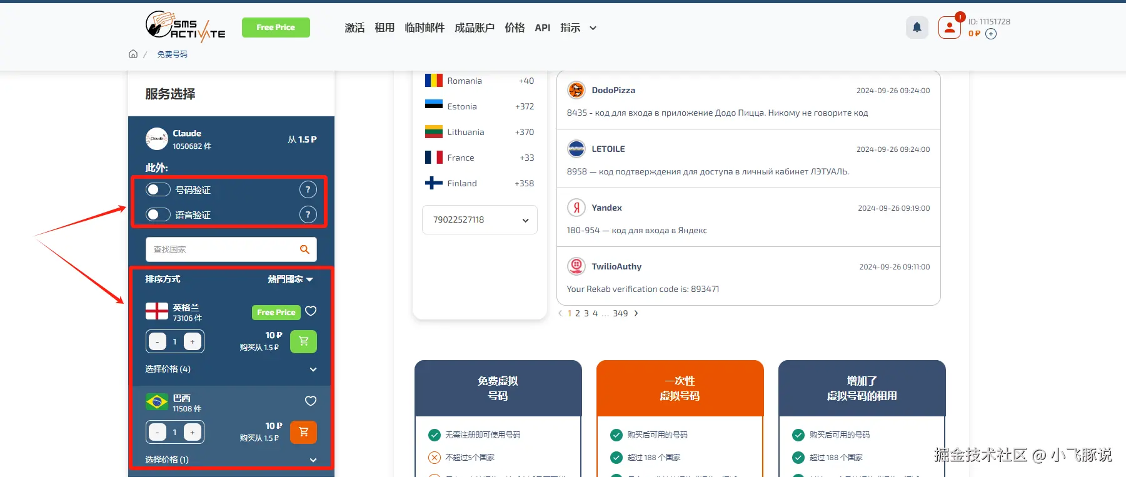
Task: Click the Lithuania flag
Action: point(434,132)
